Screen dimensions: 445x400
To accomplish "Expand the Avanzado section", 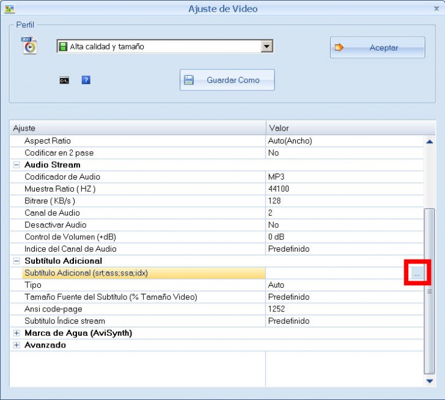I will point(17,345).
